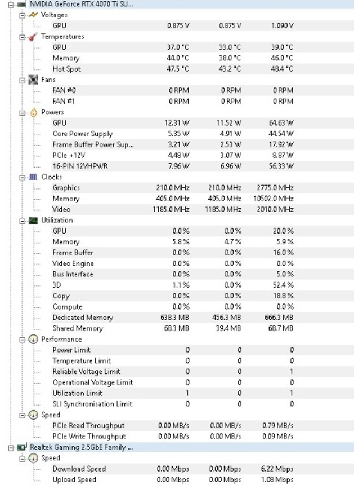The height and width of the screenshot is (489, 354).
Task: Click the Utilization category icon
Action: click(33, 220)
